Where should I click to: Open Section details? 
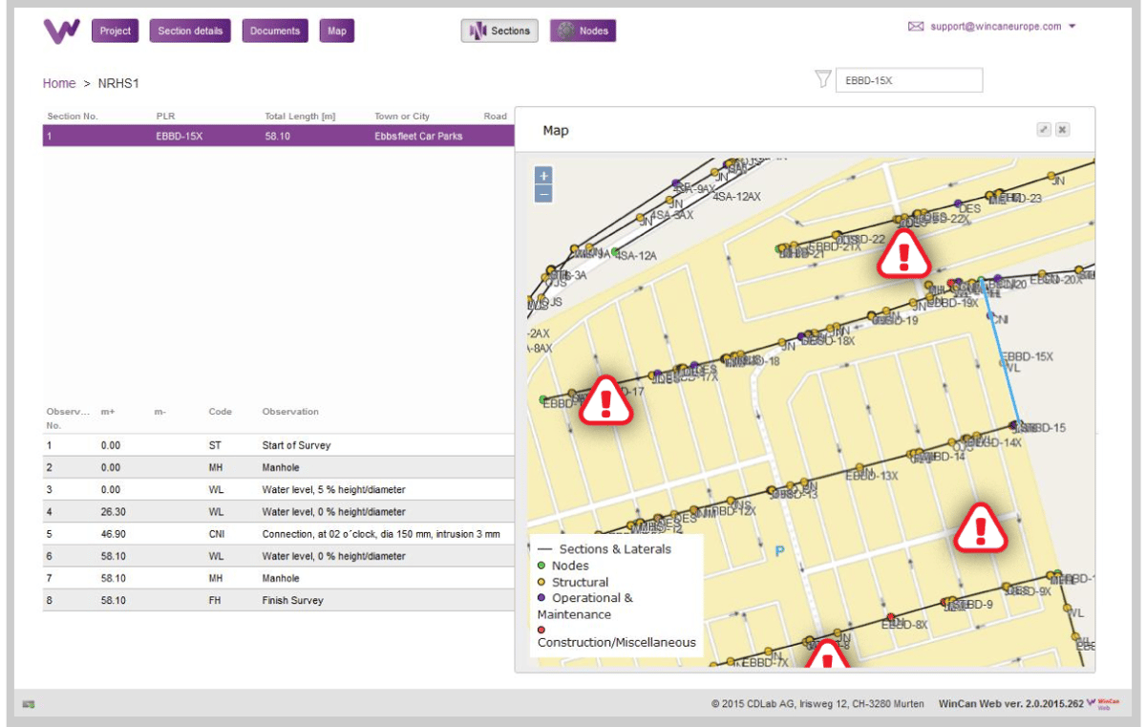190,31
